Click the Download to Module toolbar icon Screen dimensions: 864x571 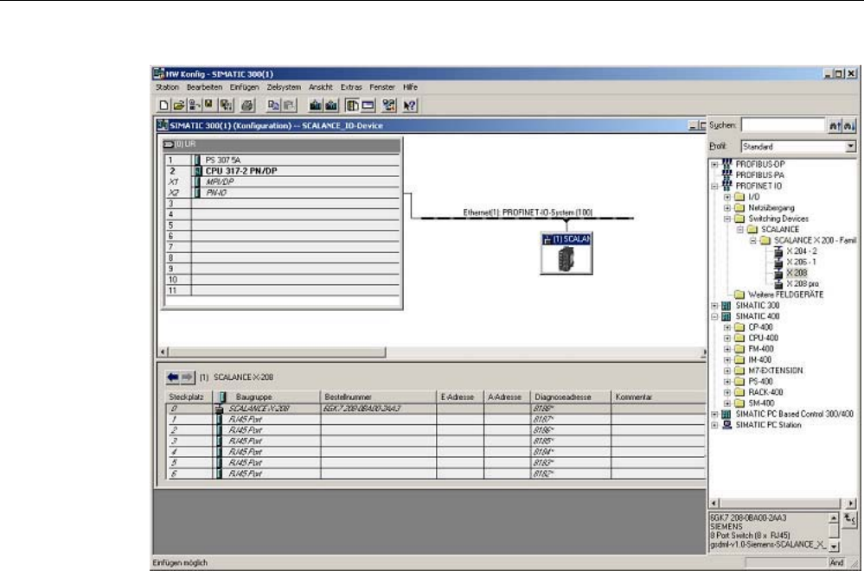tap(315, 105)
